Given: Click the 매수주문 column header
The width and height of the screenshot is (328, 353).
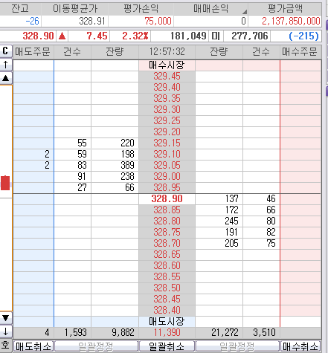Looking at the screenshot, I should coord(300,52).
